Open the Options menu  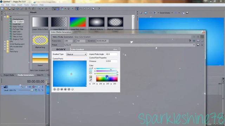coord(34,5)
